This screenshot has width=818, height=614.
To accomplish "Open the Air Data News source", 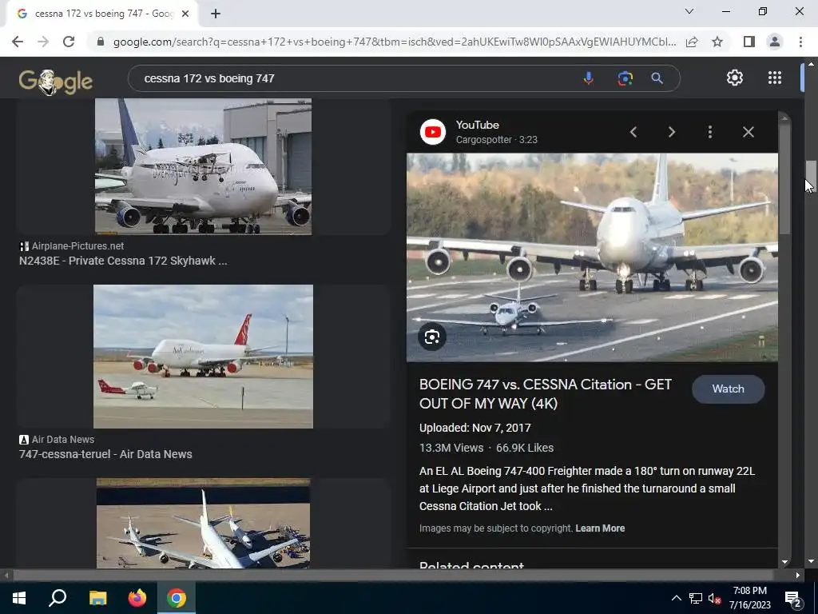I will pos(57,440).
